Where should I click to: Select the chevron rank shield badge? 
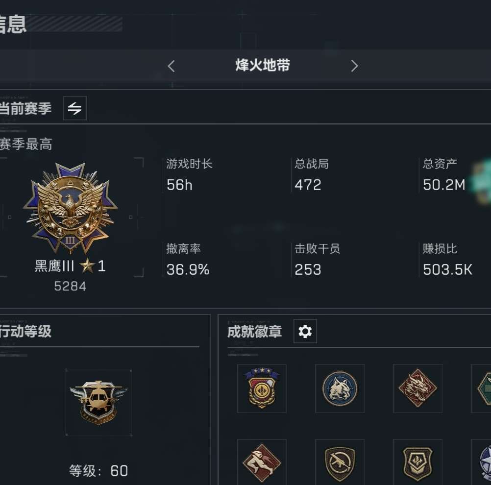417,462
